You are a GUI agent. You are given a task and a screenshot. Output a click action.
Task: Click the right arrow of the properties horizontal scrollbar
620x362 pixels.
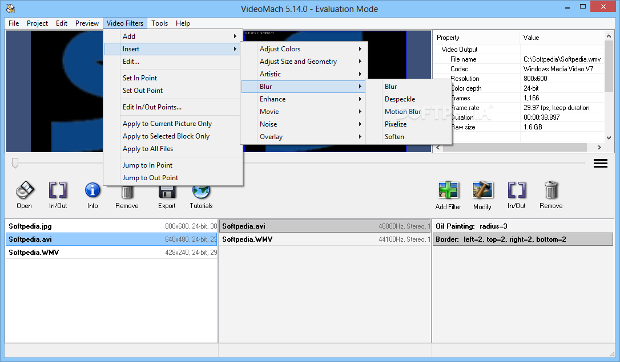click(x=599, y=147)
